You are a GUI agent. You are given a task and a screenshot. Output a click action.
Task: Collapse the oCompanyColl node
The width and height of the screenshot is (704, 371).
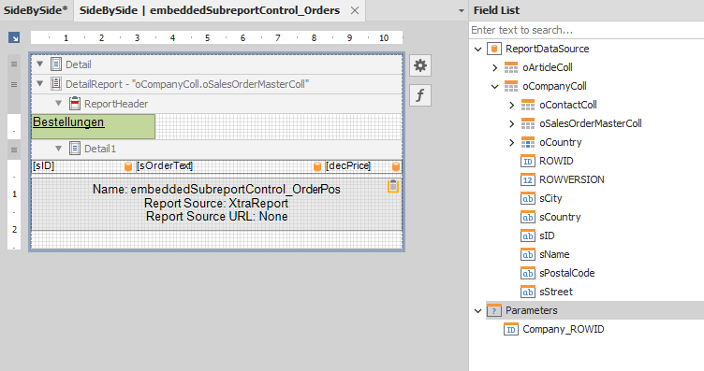coord(495,87)
